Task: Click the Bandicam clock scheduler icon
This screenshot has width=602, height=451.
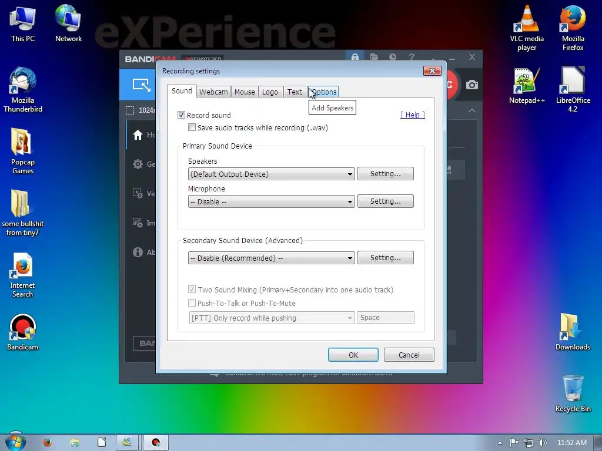Action: tap(392, 57)
